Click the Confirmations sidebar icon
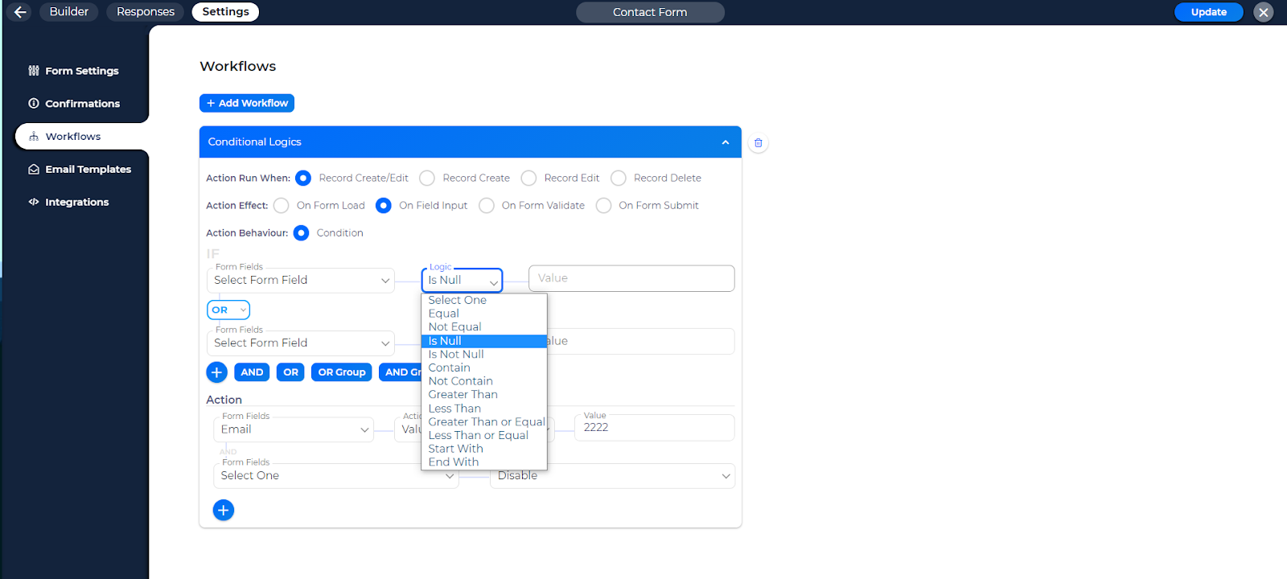Viewport: 1287px width, 579px height. coord(34,104)
